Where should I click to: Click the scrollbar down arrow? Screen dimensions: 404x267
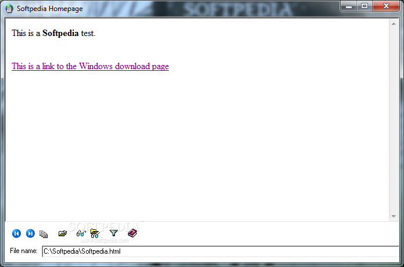(394, 217)
